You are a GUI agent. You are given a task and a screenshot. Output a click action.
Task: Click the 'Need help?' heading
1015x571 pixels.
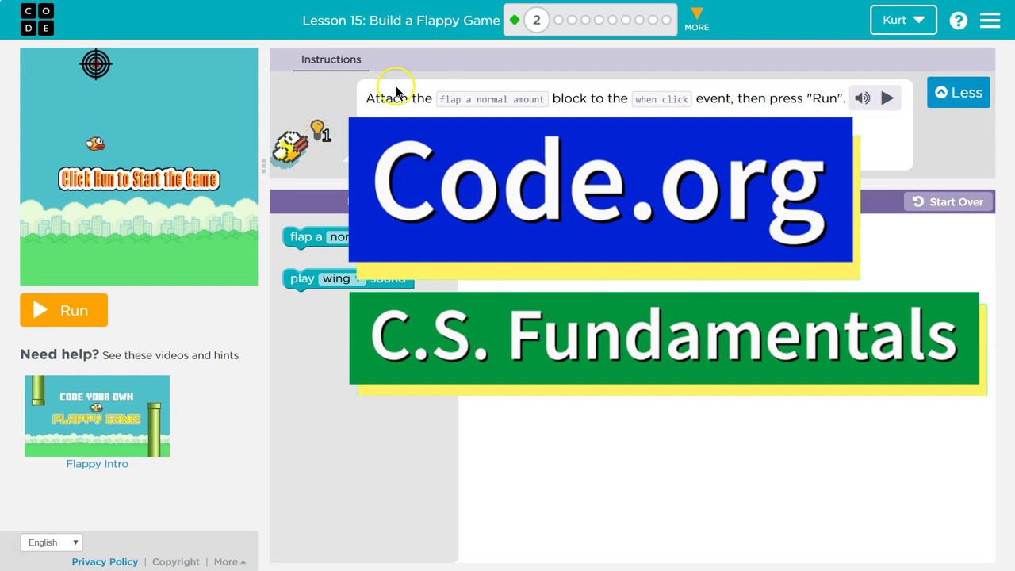pyautogui.click(x=59, y=354)
